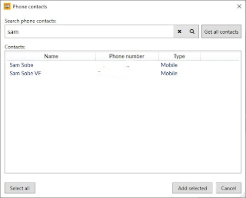Click phone number cell of Sam Sobe
Viewport: 246px width, 198px height.
pyautogui.click(x=127, y=65)
